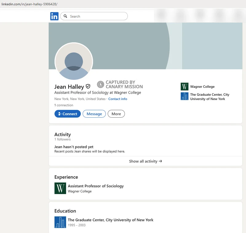246x233 pixels.
Task: Click inside the Search input field
Action: pos(94,16)
